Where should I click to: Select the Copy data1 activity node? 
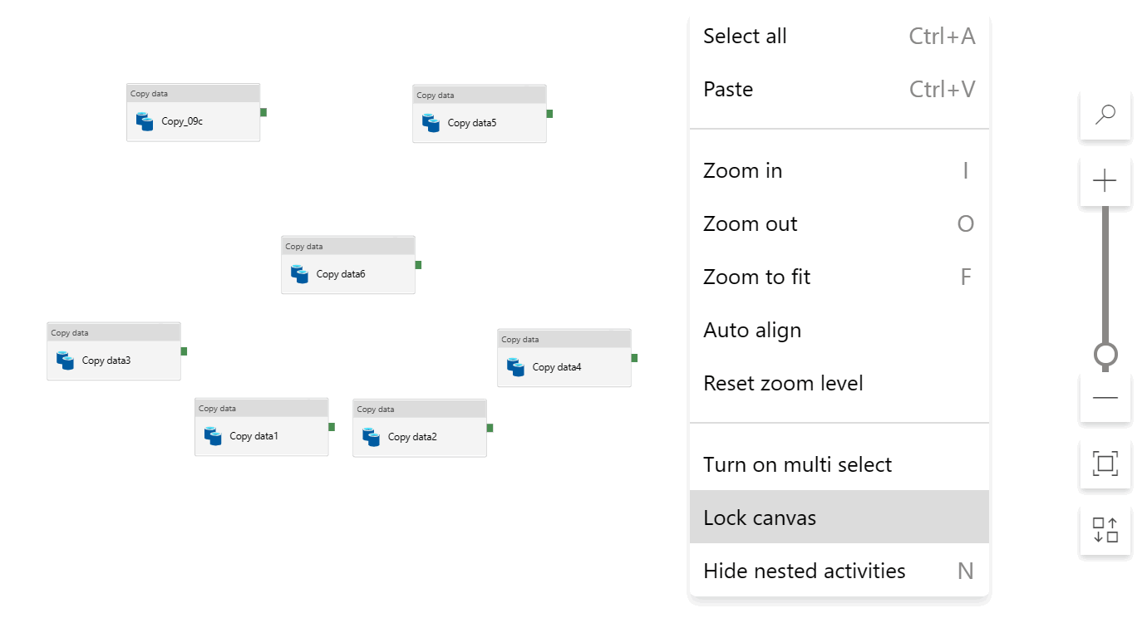tap(262, 435)
